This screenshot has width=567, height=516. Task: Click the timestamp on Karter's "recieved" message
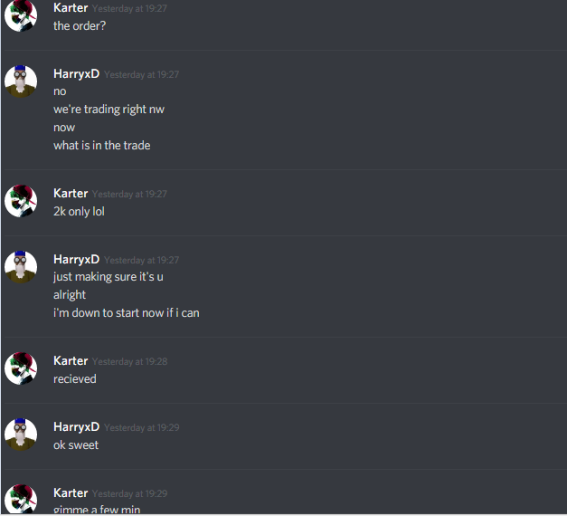[x=130, y=362]
